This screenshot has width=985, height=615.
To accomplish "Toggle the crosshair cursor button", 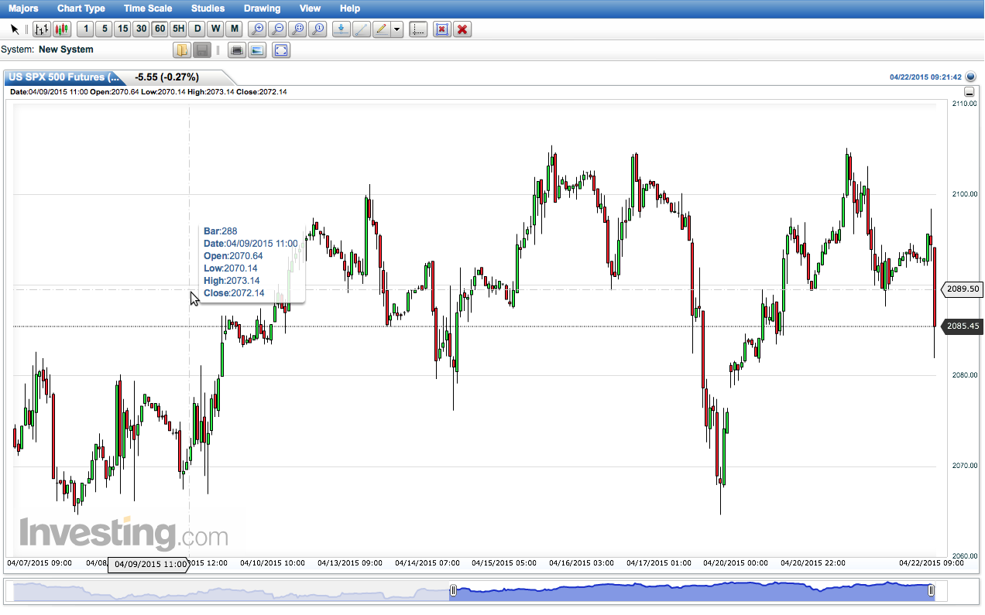I will (418, 29).
